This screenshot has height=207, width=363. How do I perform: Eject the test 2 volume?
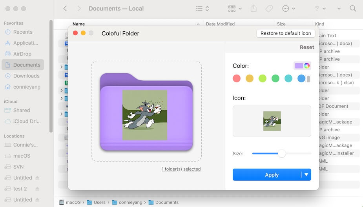click(x=37, y=189)
